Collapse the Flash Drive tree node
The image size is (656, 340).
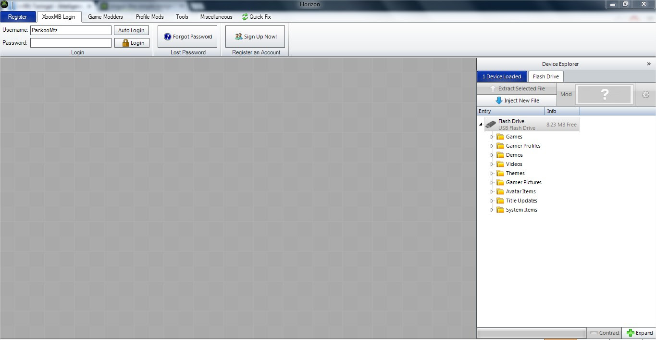481,125
